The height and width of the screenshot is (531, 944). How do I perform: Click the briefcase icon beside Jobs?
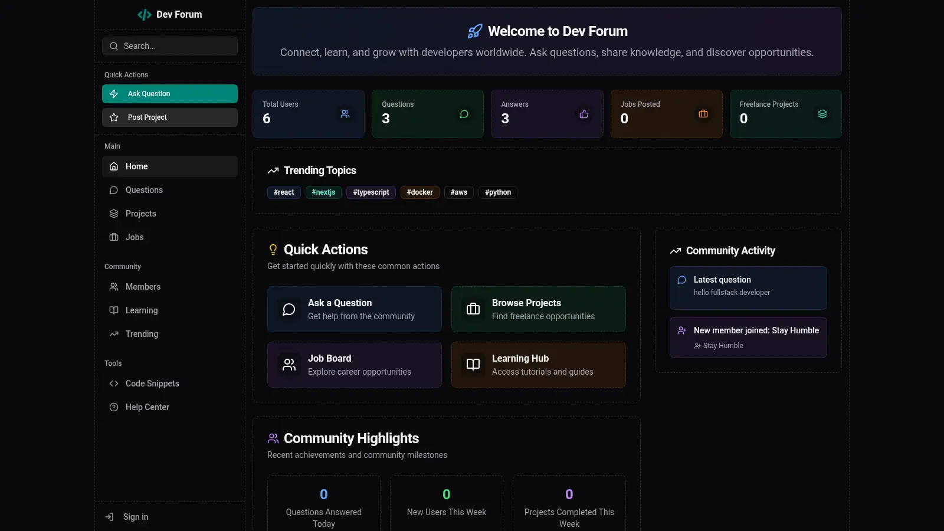coord(114,237)
